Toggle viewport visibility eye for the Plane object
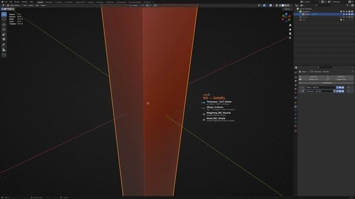355x199 pixels. point(346,14)
